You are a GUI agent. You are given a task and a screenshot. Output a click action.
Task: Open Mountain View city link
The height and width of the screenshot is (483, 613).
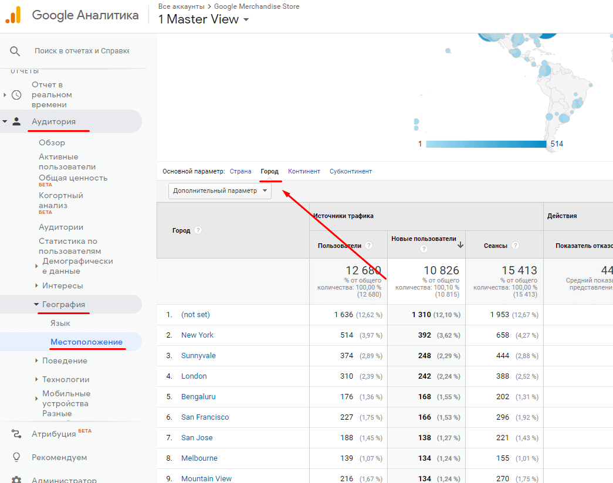pos(206,478)
